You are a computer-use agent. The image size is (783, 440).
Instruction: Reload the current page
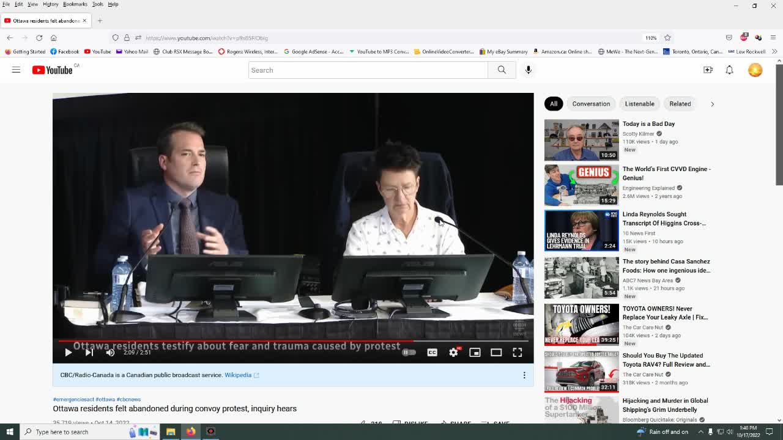(39, 38)
